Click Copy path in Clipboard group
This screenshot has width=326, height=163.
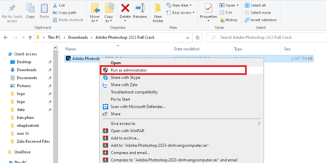coord(64,13)
